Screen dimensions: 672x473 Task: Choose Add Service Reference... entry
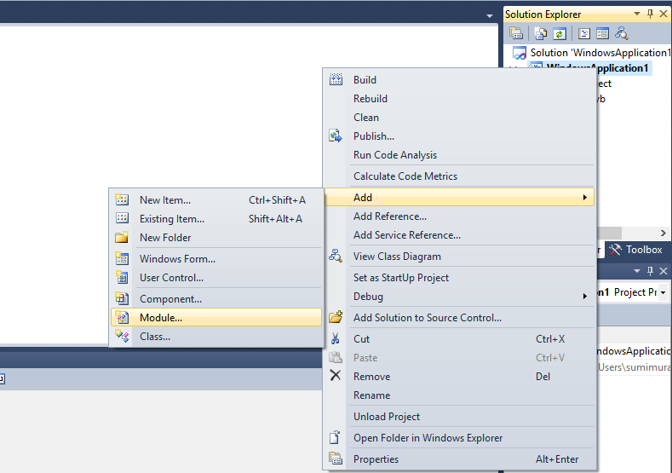point(459,234)
